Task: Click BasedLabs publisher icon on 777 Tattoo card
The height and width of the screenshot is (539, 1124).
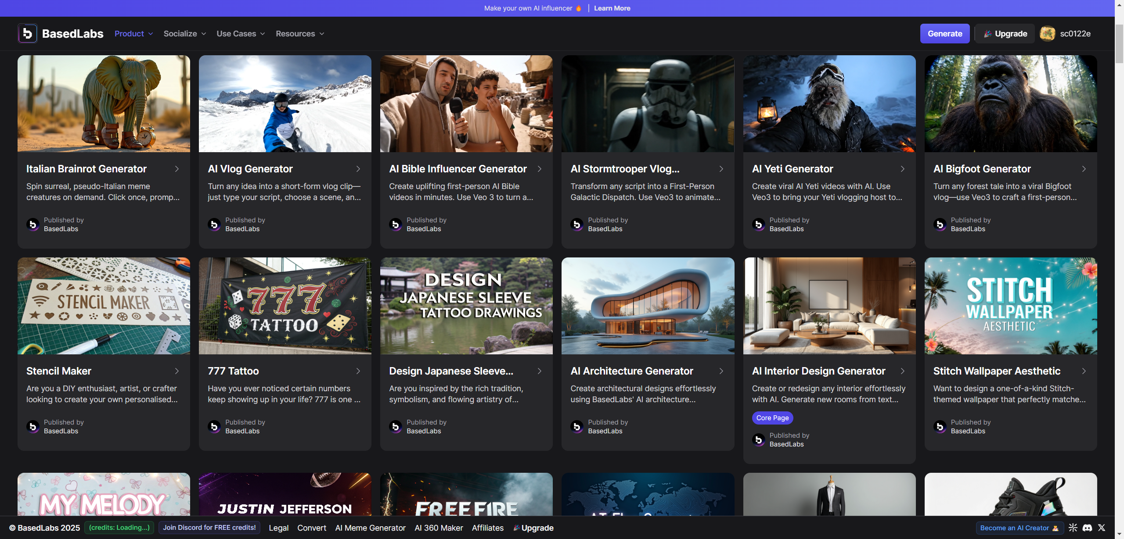Action: 214,427
